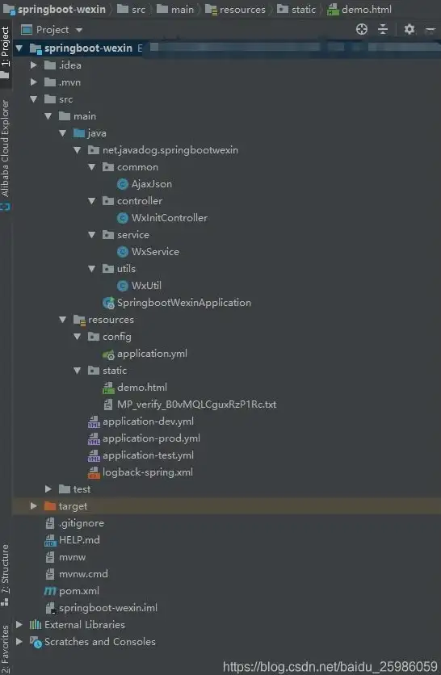Click the demo.html file icon in tree
Screen dimensions: 441x675
108,388
